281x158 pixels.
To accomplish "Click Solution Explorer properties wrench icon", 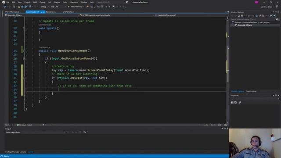I will click(x=271, y=16).
